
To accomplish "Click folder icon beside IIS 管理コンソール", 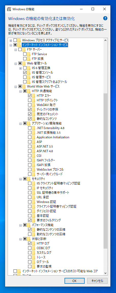I will tap(29, 73).
